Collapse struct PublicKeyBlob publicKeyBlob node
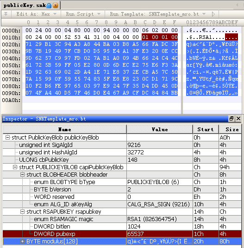Screen dimensions: 244x248 click(7, 137)
